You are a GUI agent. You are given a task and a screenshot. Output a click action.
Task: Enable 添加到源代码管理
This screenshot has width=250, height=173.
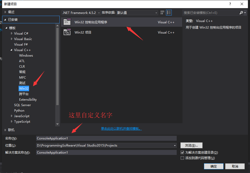[182, 158]
